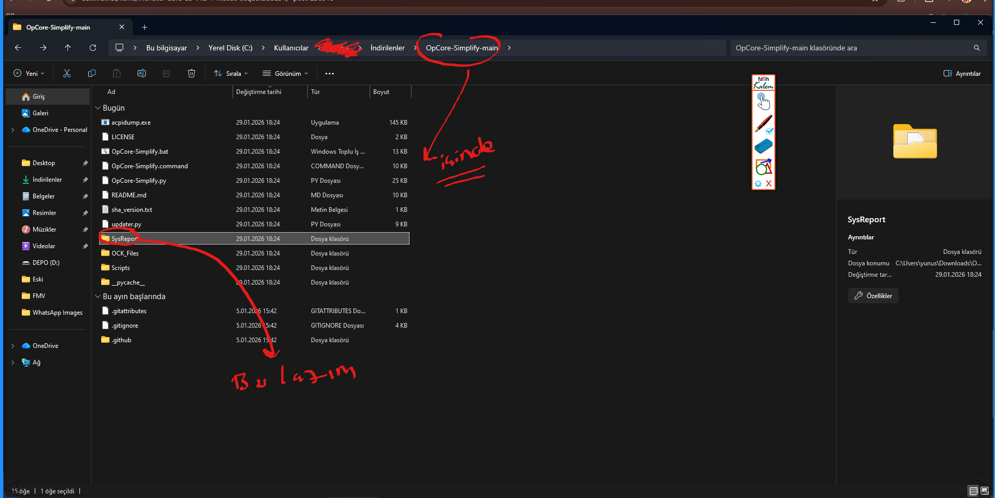
Task: Open the shapes tool in Fatih Kalem
Action: pos(763,167)
